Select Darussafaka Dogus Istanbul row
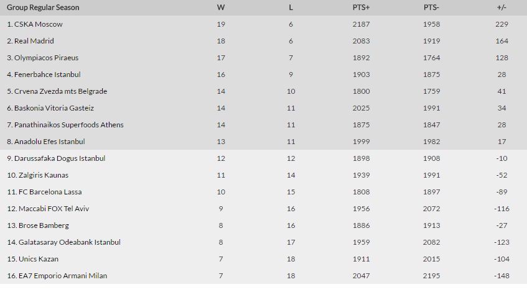Screen dimensions: 527x300 coord(60,158)
